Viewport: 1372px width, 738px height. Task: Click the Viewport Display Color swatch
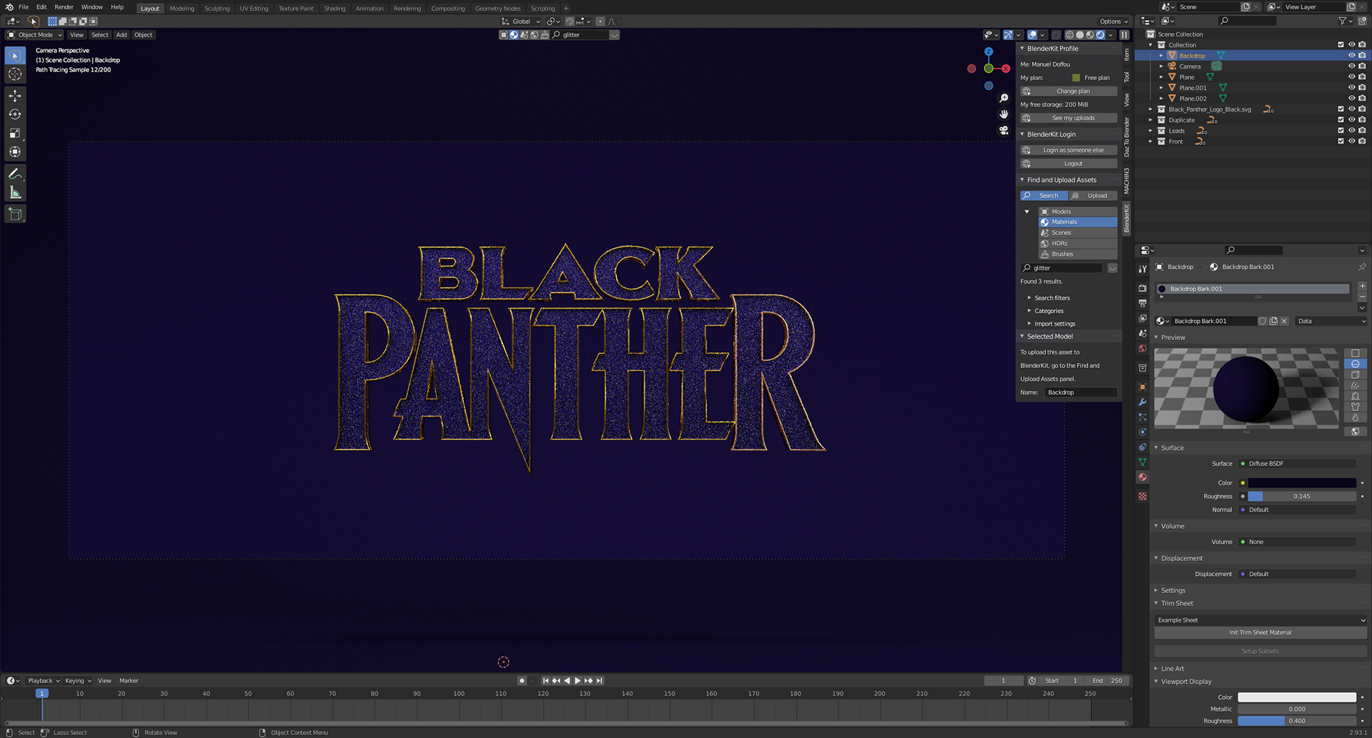[x=1297, y=697]
